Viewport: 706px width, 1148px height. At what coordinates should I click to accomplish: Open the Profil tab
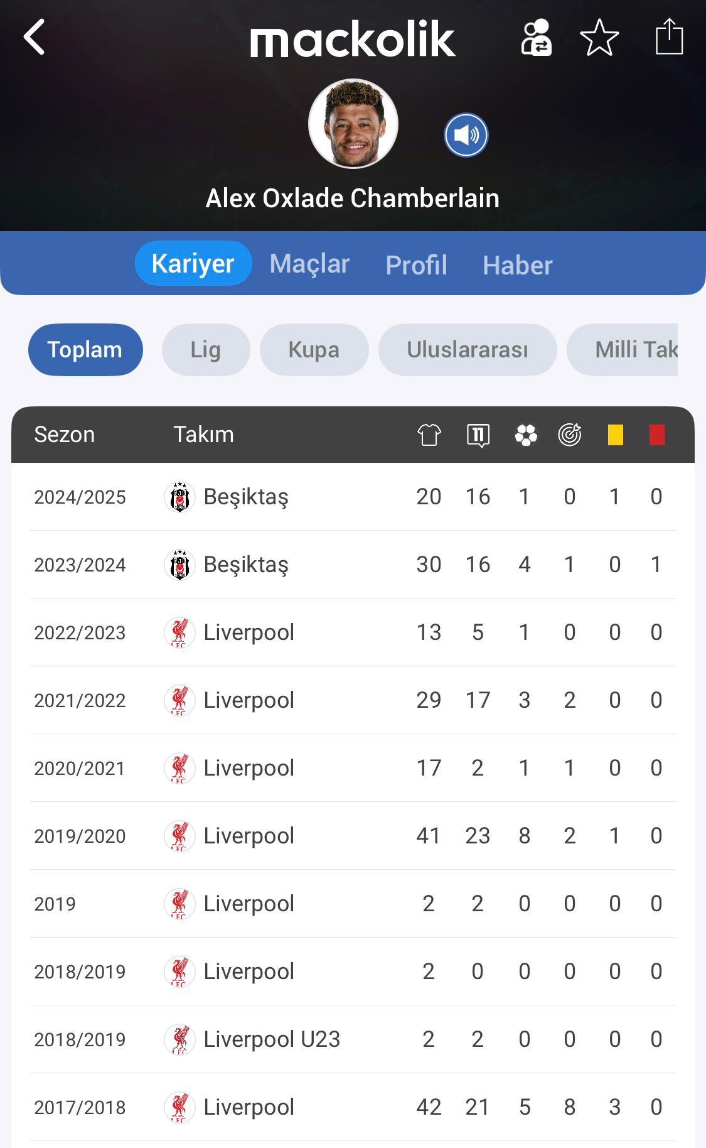point(416,265)
